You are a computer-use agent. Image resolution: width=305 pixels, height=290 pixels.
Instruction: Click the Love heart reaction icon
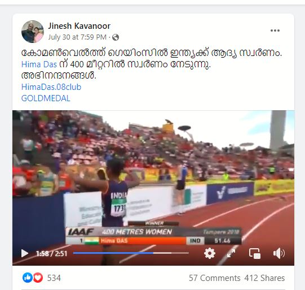pos(38,278)
